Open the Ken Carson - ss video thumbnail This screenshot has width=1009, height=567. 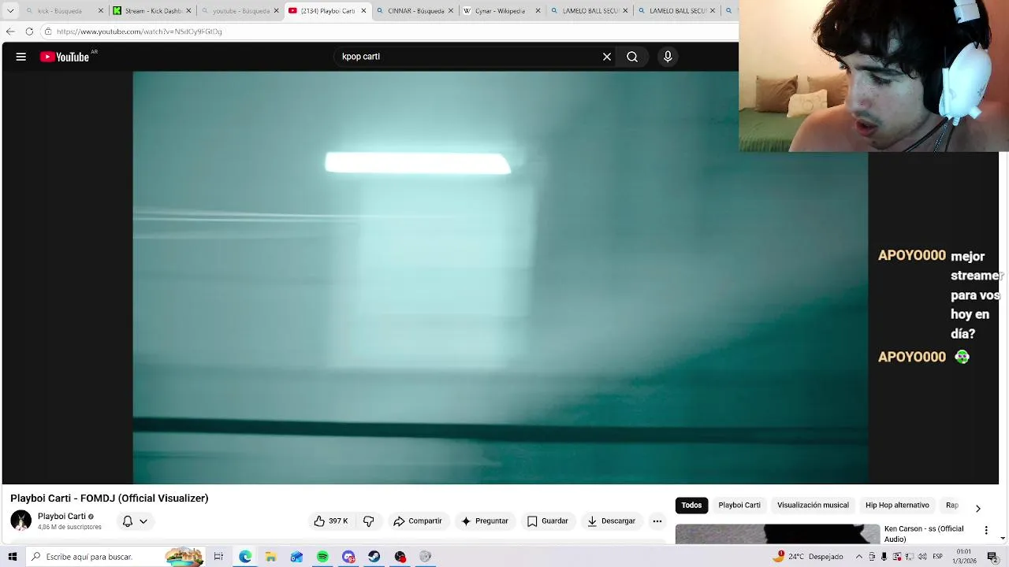pyautogui.click(x=777, y=534)
